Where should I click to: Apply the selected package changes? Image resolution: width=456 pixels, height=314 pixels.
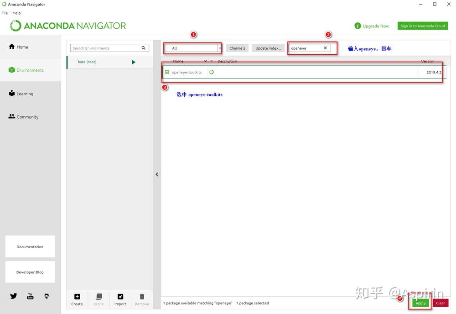click(420, 303)
